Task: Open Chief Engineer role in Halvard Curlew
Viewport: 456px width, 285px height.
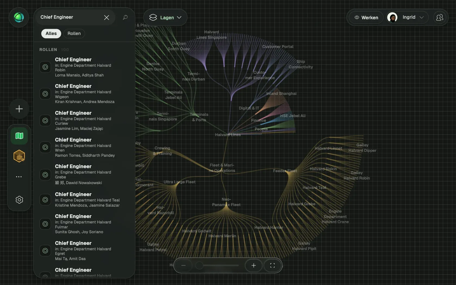Action: click(x=84, y=120)
